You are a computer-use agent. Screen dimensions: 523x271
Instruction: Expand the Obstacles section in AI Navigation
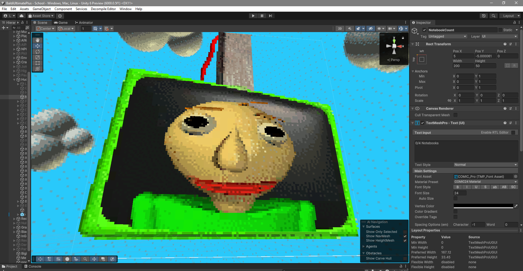tap(364, 253)
